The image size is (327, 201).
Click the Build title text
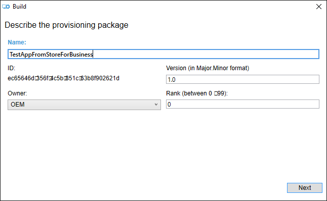pos(19,7)
